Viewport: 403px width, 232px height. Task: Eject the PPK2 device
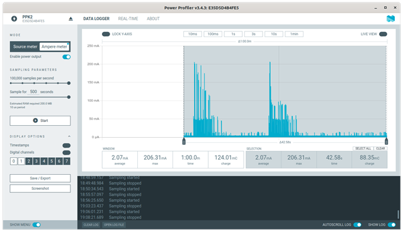coord(71,19)
